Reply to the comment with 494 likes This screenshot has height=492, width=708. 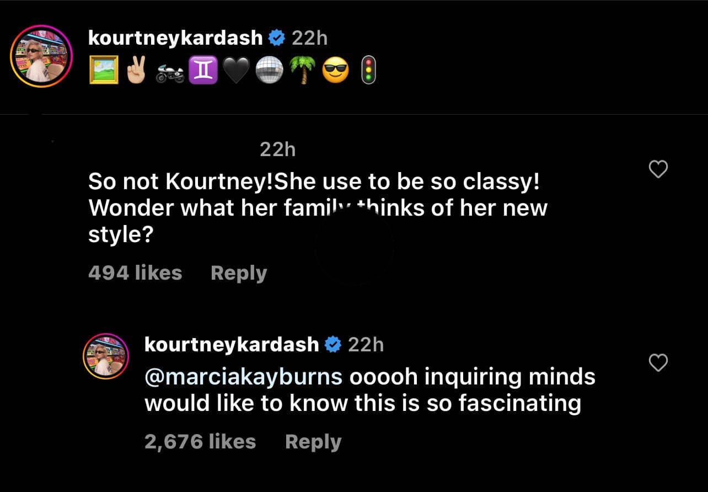(239, 273)
